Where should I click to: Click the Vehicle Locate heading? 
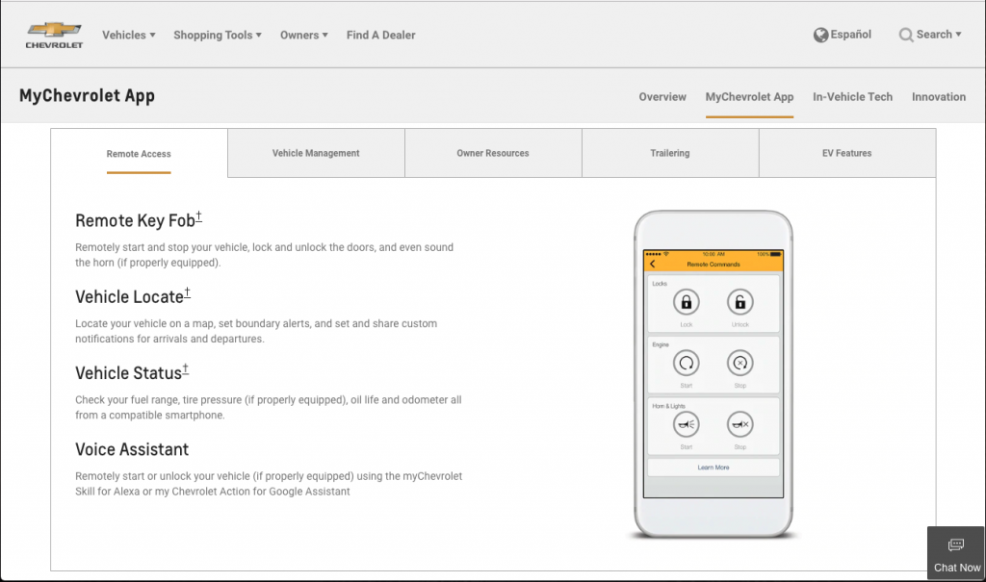point(129,296)
